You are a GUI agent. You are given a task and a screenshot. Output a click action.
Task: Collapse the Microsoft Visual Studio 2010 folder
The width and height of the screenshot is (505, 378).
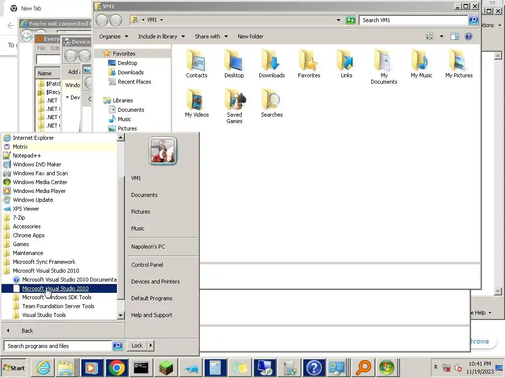(x=46, y=271)
